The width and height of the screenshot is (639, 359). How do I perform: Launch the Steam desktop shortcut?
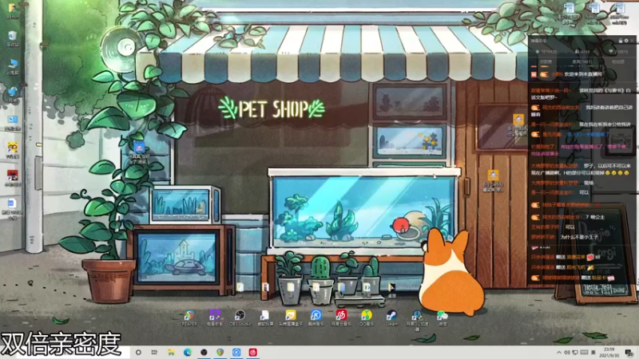(391, 318)
